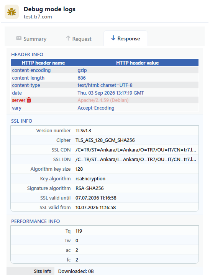
Task: Click the red trash icon beside server
Action: (x=29, y=100)
